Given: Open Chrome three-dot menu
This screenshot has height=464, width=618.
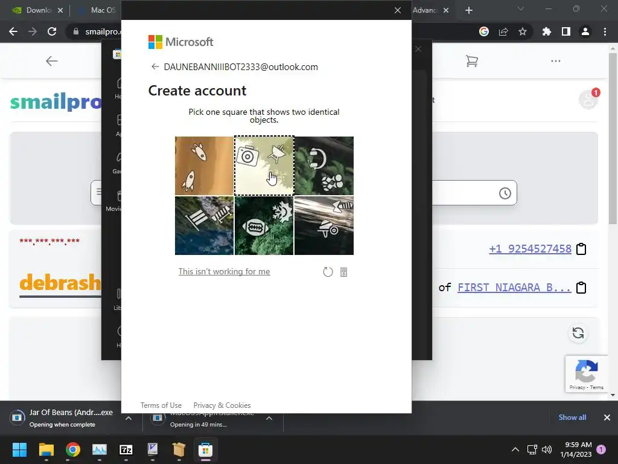Looking at the screenshot, I should pyautogui.click(x=605, y=31).
